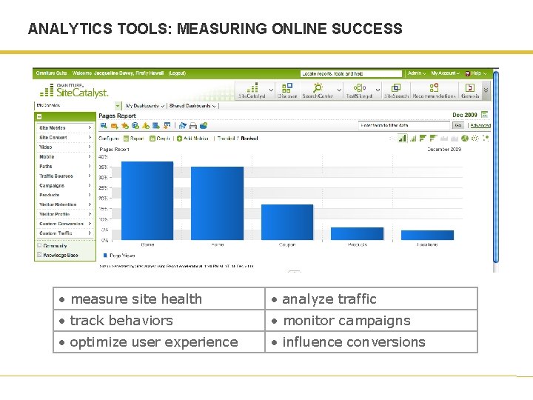Click the blue vertical scrollbar
The image size is (533, 400).
point(496,167)
